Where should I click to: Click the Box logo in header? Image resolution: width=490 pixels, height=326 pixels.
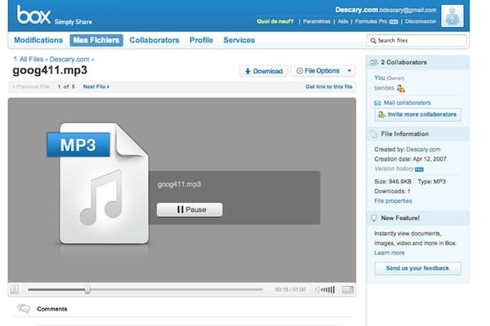32,15
